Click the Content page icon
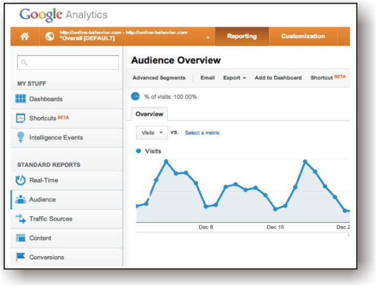 point(20,238)
